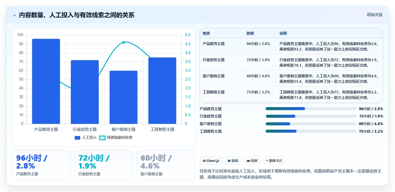This screenshot has height=192, width=395.
Task: Click the Chart.js tag chip
Action: (211, 161)
